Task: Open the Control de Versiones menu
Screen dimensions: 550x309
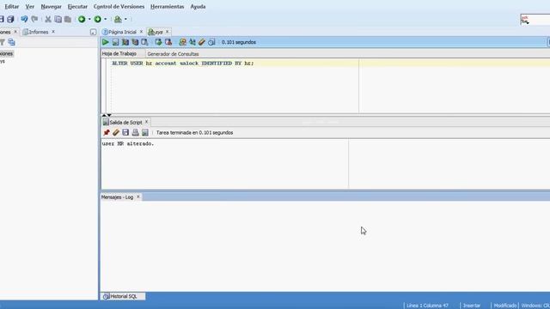Action: pos(119,7)
